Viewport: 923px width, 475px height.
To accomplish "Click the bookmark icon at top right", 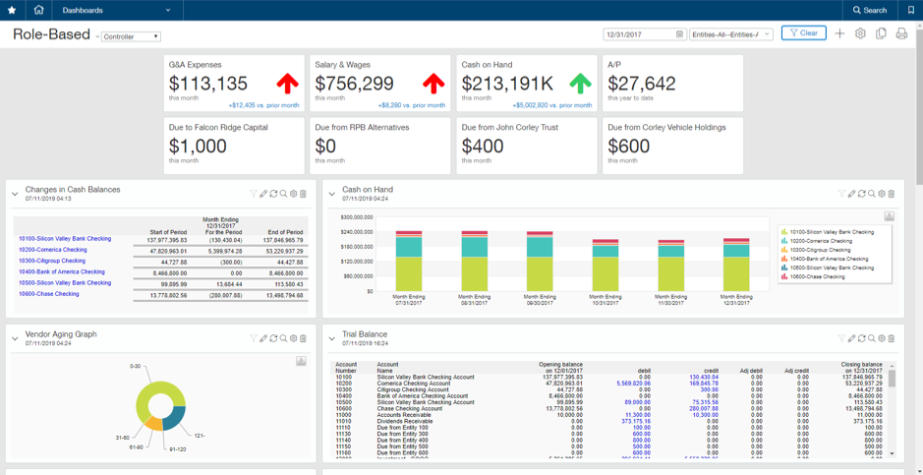I will [910, 10].
